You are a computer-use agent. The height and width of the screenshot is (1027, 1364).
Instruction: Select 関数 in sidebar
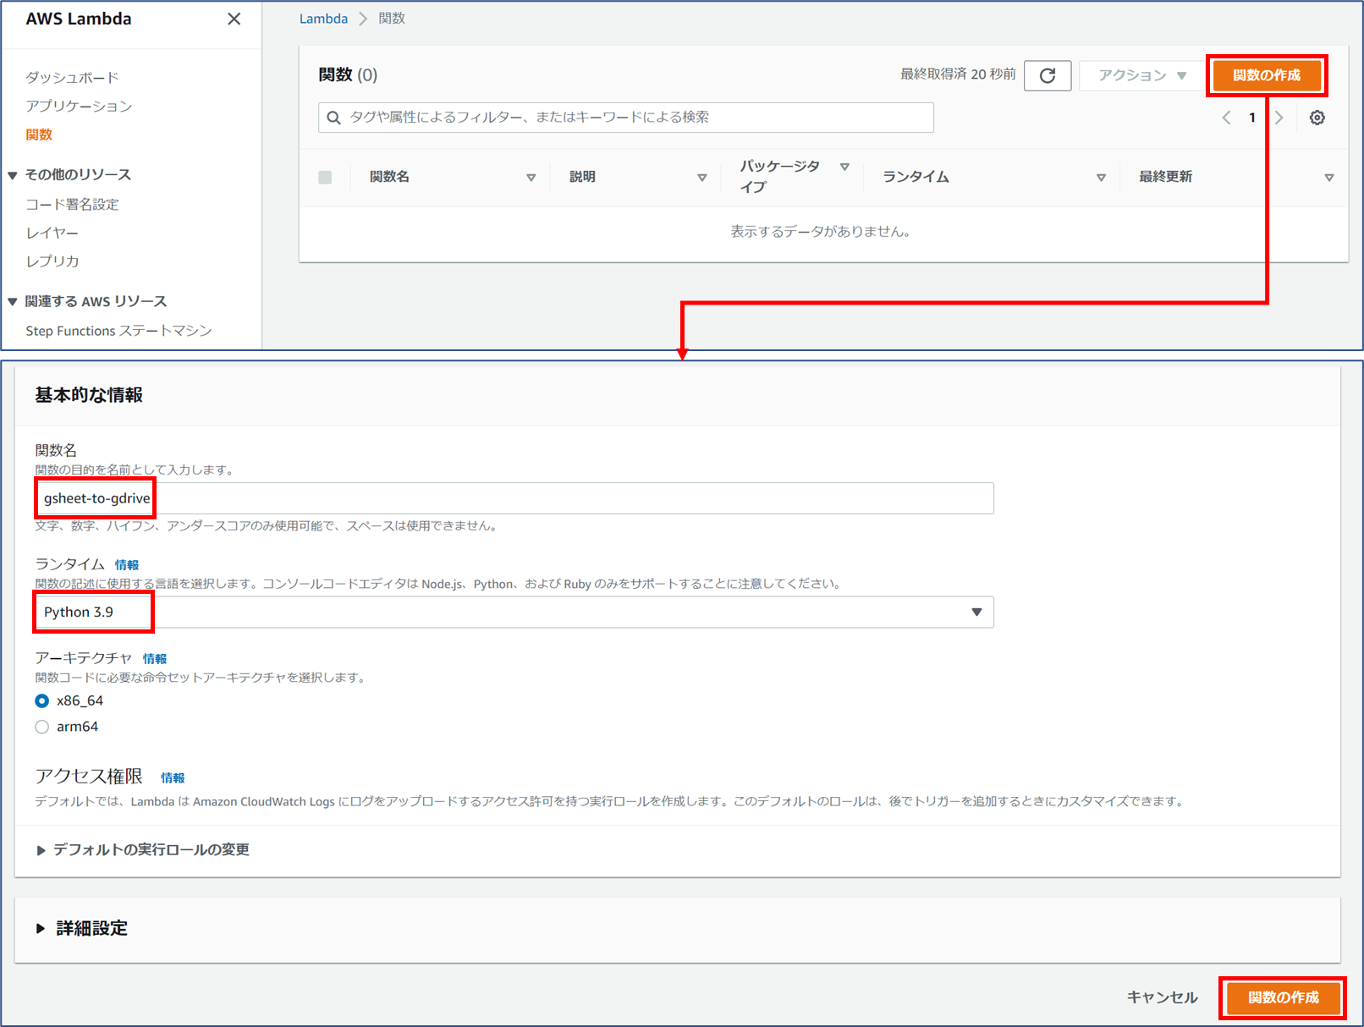tap(39, 135)
